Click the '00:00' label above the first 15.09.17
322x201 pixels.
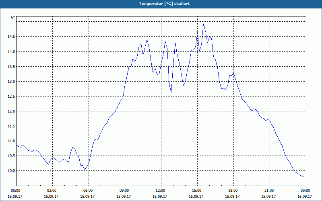coord(17,191)
